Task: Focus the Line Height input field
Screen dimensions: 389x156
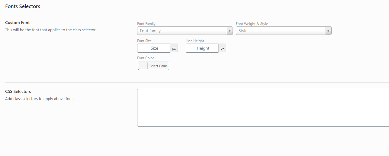Action: coord(202,48)
